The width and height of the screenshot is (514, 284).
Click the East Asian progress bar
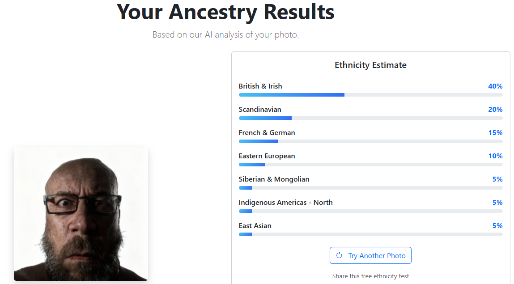[x=370, y=234]
